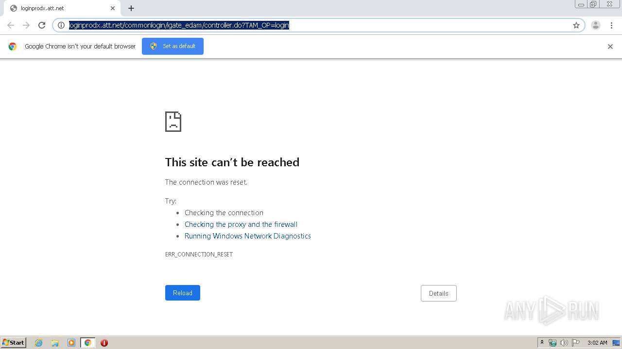Open the red Opera taskbar icon
The image size is (622, 349).
coord(104,343)
